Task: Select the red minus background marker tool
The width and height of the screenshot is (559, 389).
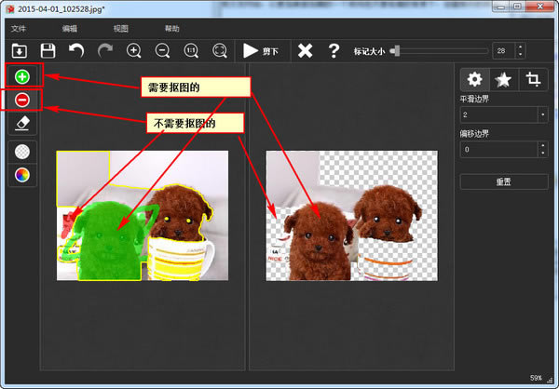Action: pyautogui.click(x=22, y=100)
